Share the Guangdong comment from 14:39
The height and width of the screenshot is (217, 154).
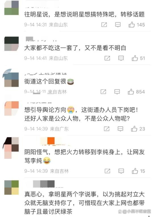107,129
